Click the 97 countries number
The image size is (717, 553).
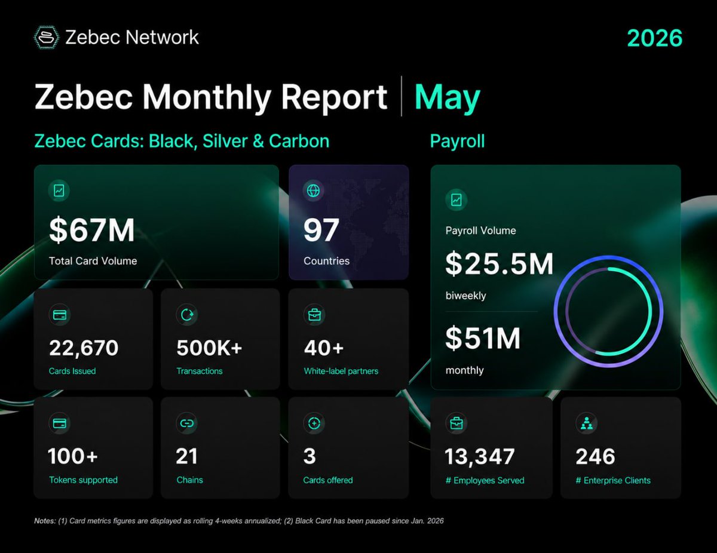[x=321, y=231]
